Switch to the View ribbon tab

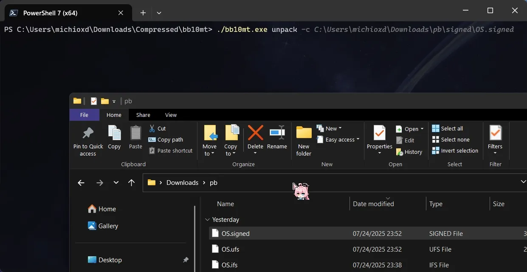coord(171,115)
